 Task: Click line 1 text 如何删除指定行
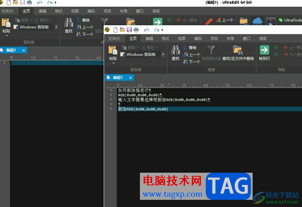133,90
